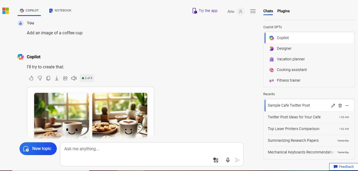Rename the Sample Cafe Twitter Post chat
This screenshot has width=358, height=171.
(x=333, y=106)
